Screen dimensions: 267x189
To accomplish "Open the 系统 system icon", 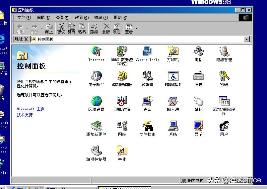I will 173,129.
